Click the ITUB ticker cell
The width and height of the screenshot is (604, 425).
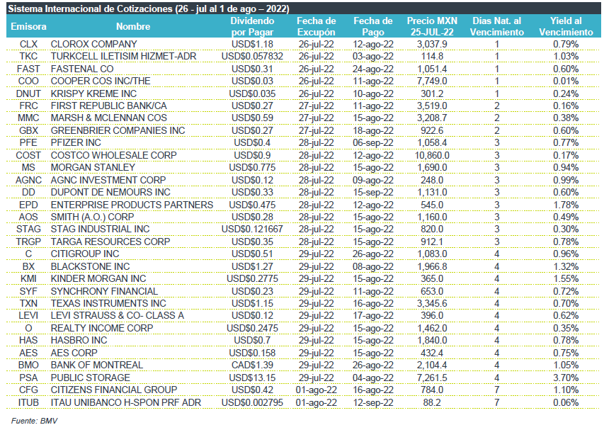pyautogui.click(x=28, y=402)
